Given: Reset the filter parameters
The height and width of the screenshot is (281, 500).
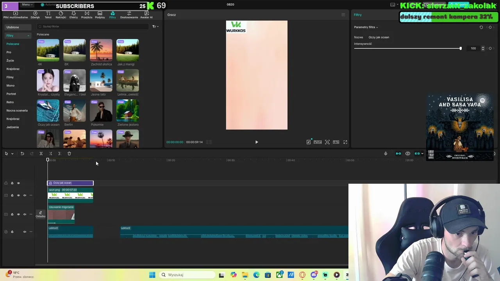Looking at the screenshot, I should pos(481,27).
